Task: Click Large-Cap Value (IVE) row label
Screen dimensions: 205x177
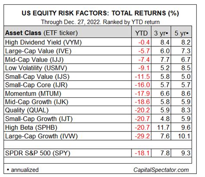Action: 38,51
